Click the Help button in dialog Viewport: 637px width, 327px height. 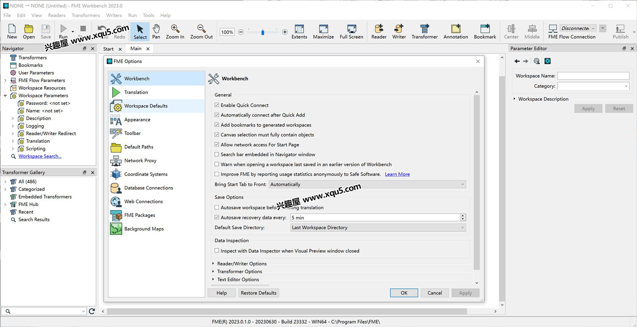[222, 293]
